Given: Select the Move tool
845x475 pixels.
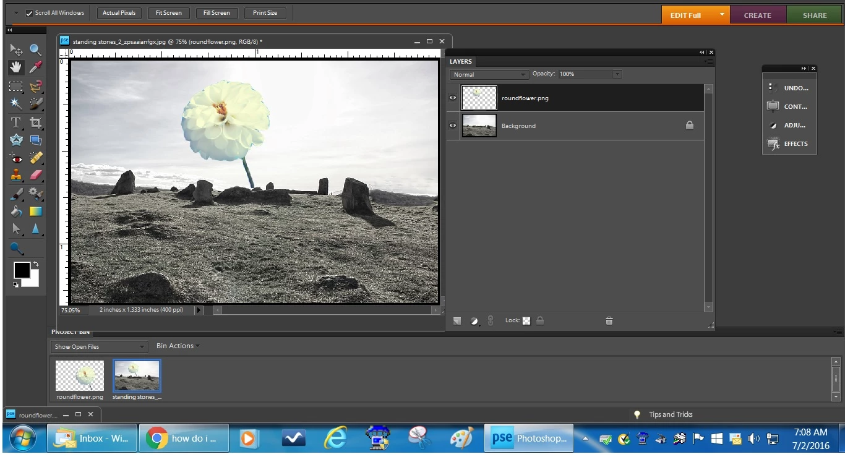Looking at the screenshot, I should (16, 50).
